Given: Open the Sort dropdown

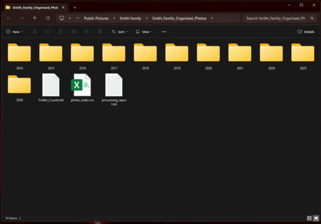Looking at the screenshot, I should [x=120, y=32].
